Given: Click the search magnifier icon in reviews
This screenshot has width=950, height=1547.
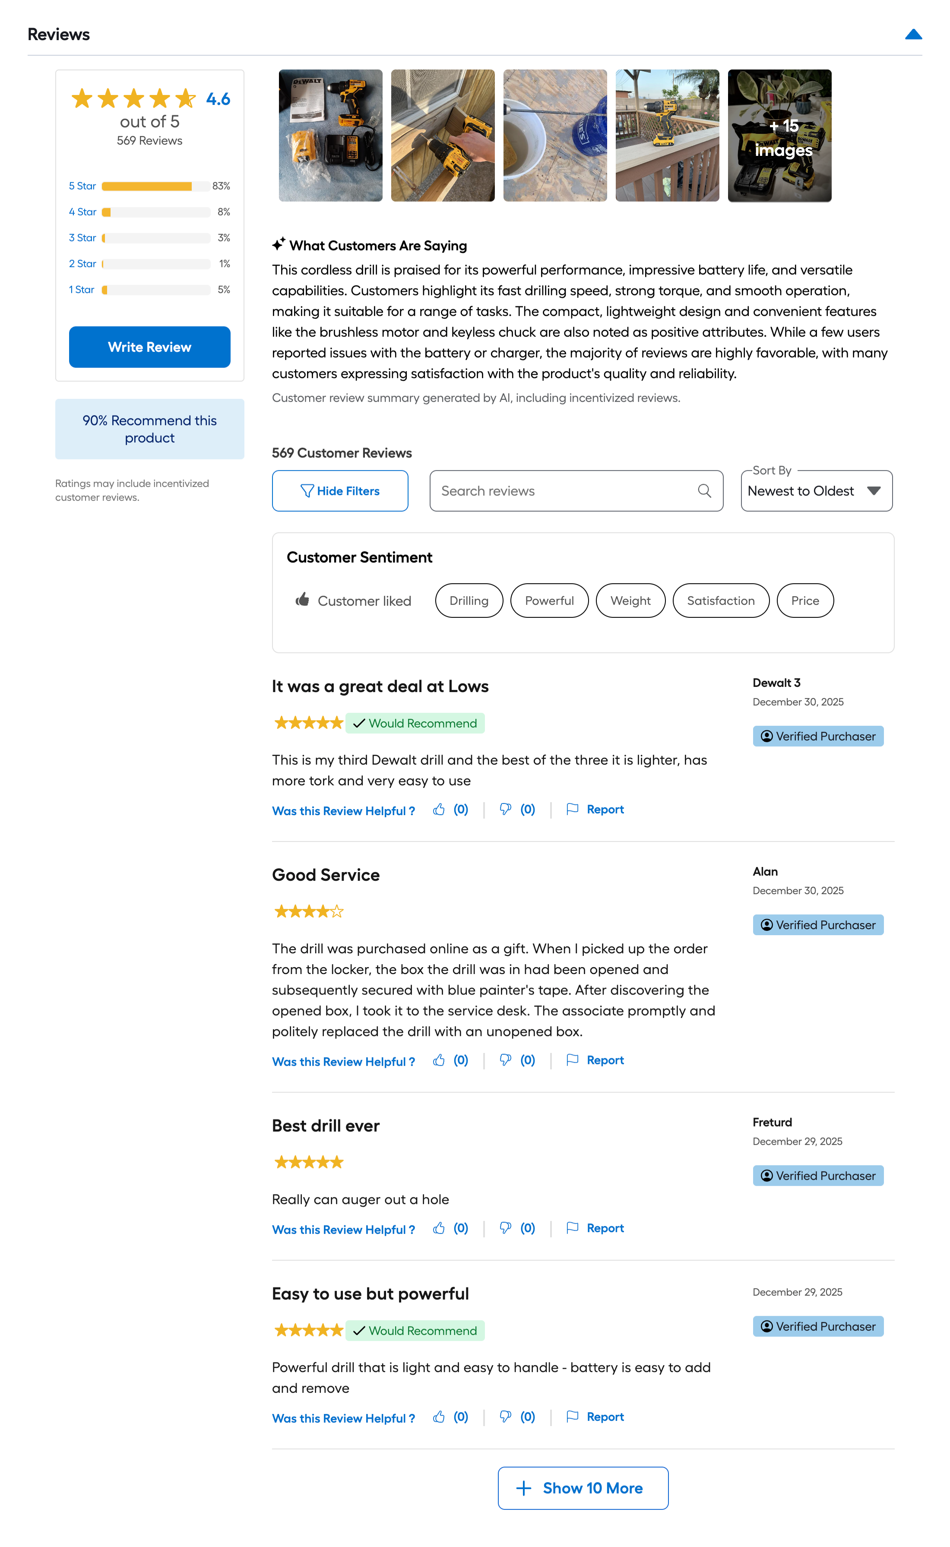Looking at the screenshot, I should 704,491.
